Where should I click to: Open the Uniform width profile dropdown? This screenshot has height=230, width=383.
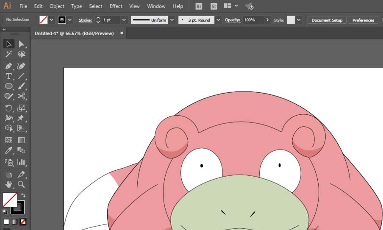[172, 20]
